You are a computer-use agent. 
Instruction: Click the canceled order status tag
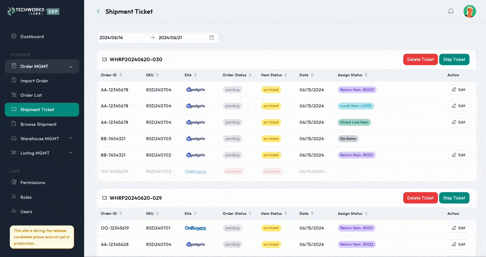233,171
